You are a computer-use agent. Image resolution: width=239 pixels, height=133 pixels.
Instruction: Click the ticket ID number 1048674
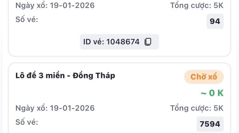pyautogui.click(x=123, y=42)
